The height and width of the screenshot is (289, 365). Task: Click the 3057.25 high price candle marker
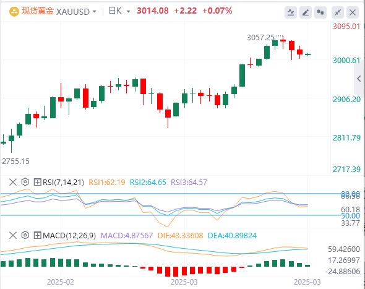(260, 38)
